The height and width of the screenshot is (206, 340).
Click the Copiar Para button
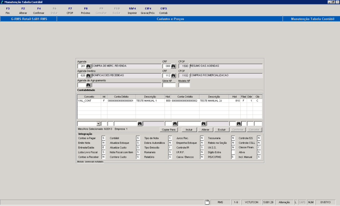click(x=169, y=129)
